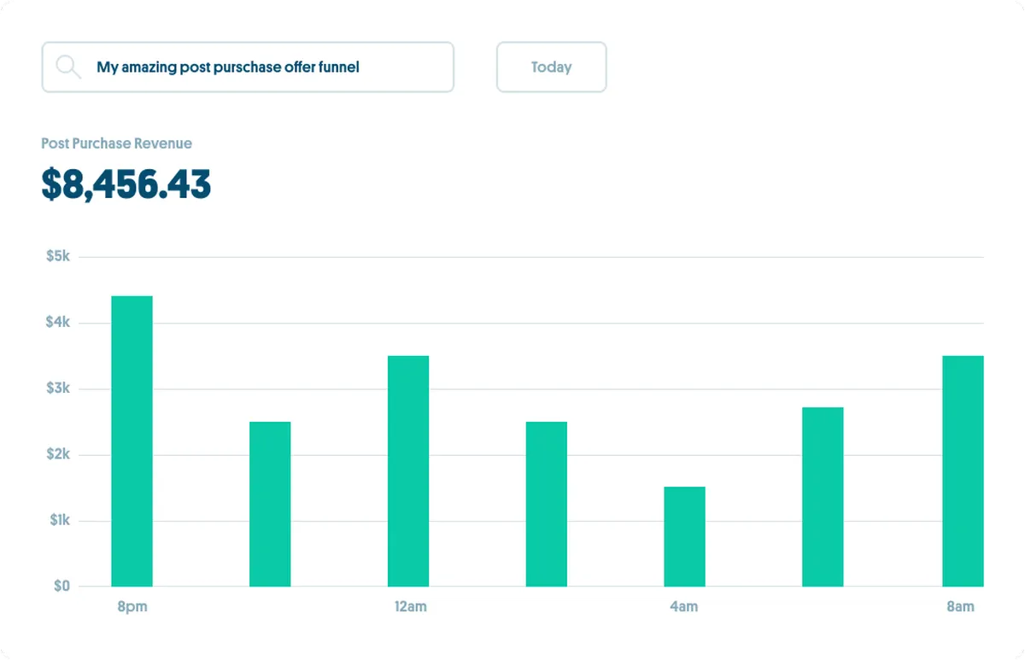Screen dimensions: 1025x660
Task: Click the bar above the 12am label
Action: pyautogui.click(x=408, y=470)
